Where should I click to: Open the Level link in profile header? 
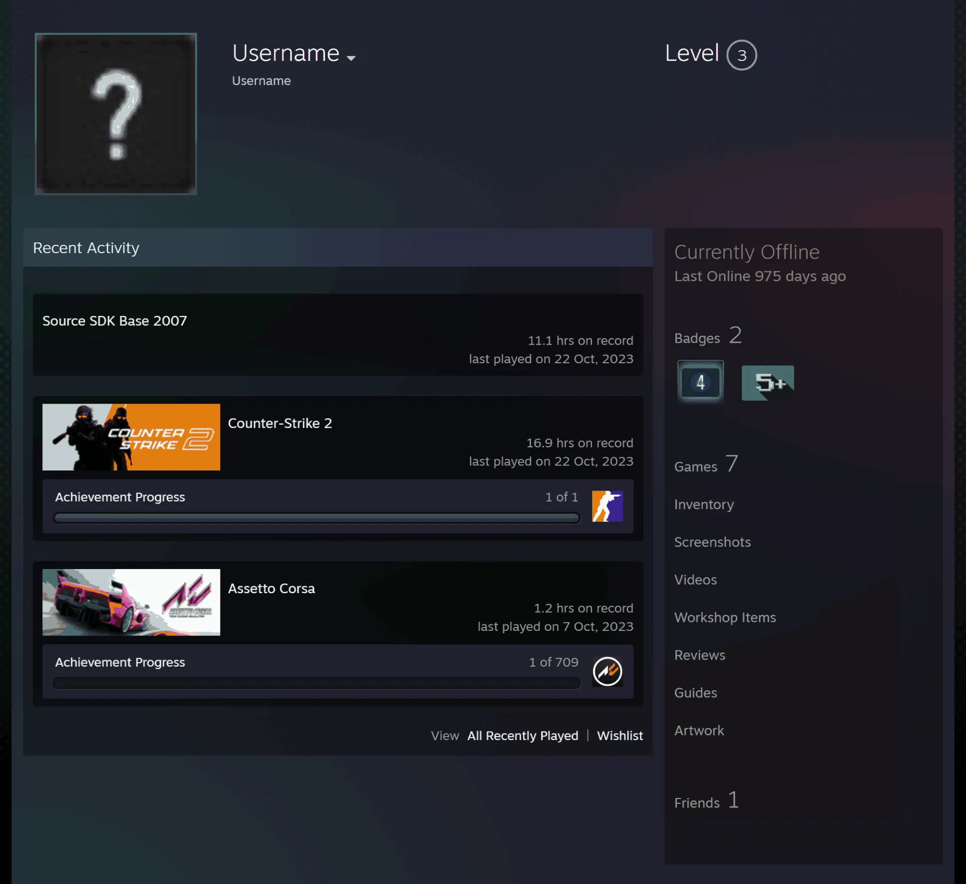click(x=692, y=53)
